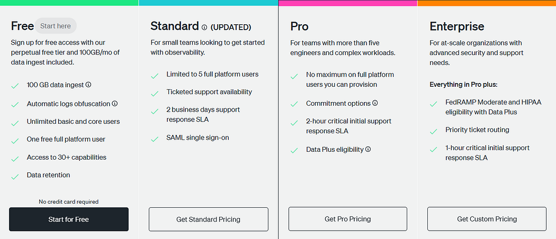Image resolution: width=556 pixels, height=239 pixels.
Task: Select the Get Pro Pricing button
Action: coord(347,219)
